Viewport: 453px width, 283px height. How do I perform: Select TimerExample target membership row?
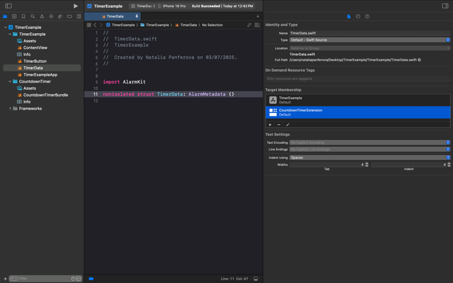pyautogui.click(x=358, y=100)
